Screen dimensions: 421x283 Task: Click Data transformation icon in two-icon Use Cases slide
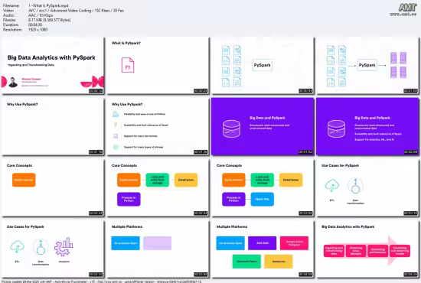coord(355,186)
